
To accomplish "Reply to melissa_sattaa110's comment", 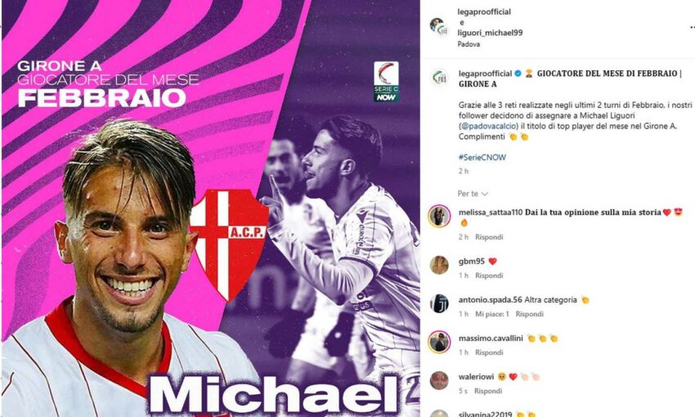I will [x=489, y=237].
